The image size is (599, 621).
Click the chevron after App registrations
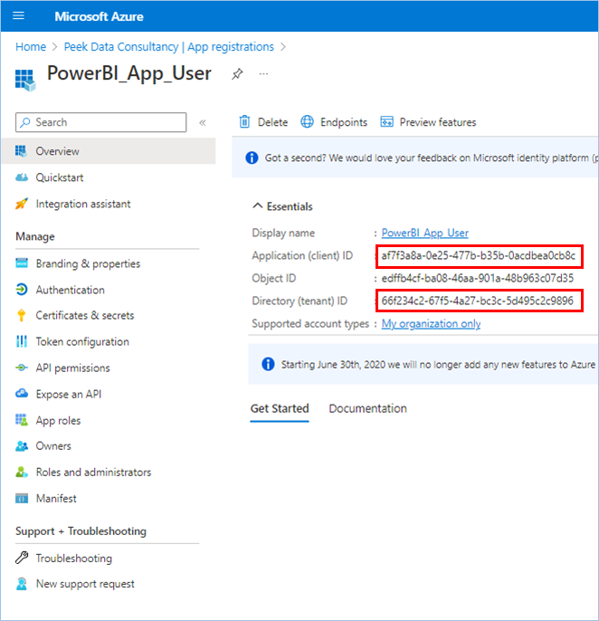[283, 47]
